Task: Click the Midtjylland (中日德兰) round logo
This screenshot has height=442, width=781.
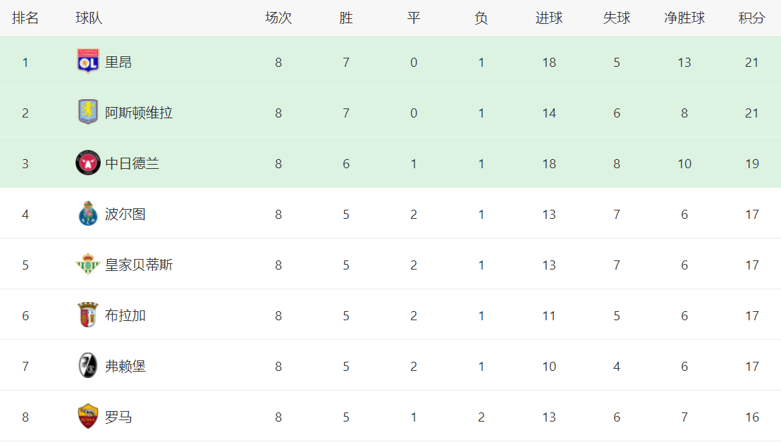Action: 88,163
